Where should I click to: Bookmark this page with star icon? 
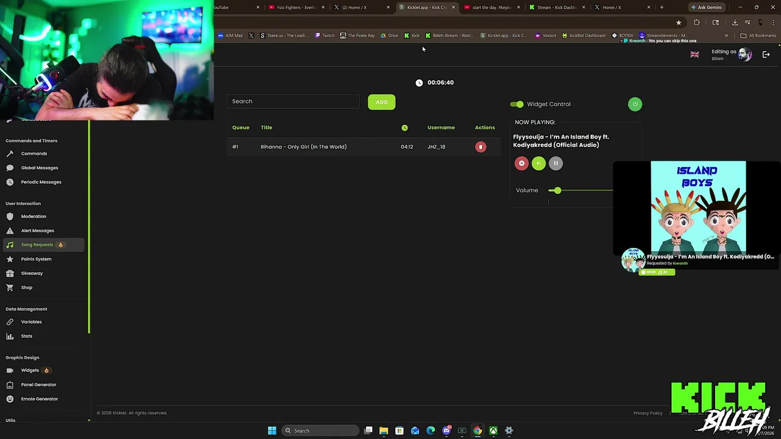tap(678, 23)
